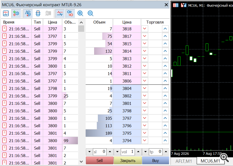Switch to the AFLT,M1 chart tab
This screenshot has height=166, width=233.
[184, 161]
